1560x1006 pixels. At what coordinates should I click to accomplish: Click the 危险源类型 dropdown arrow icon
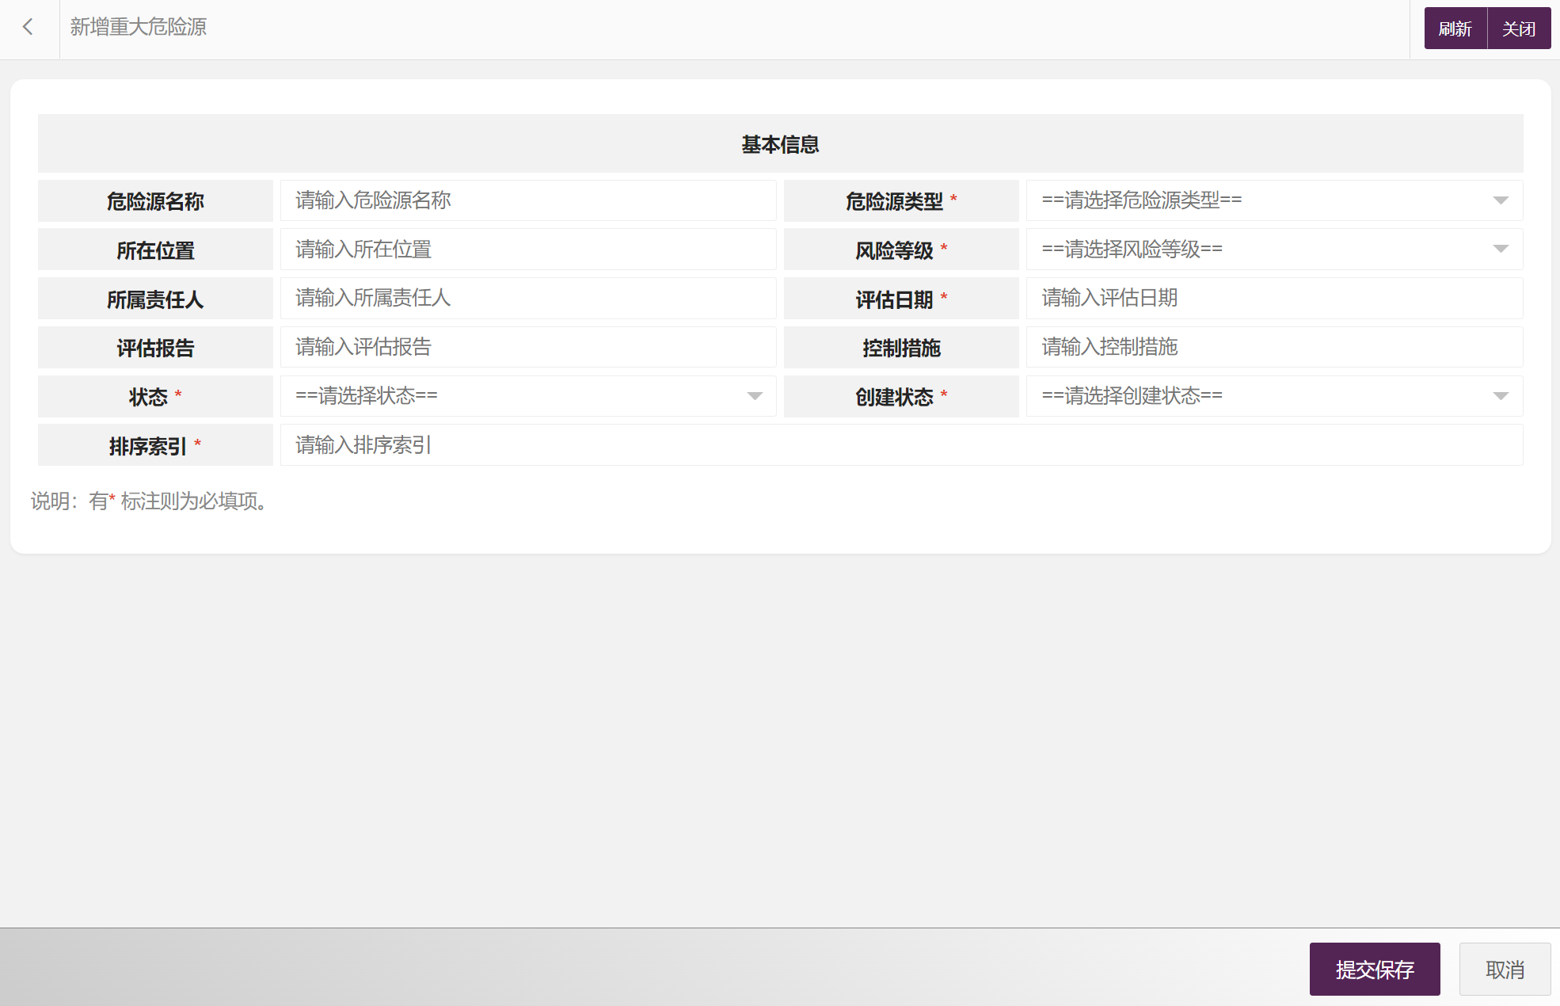point(1500,200)
